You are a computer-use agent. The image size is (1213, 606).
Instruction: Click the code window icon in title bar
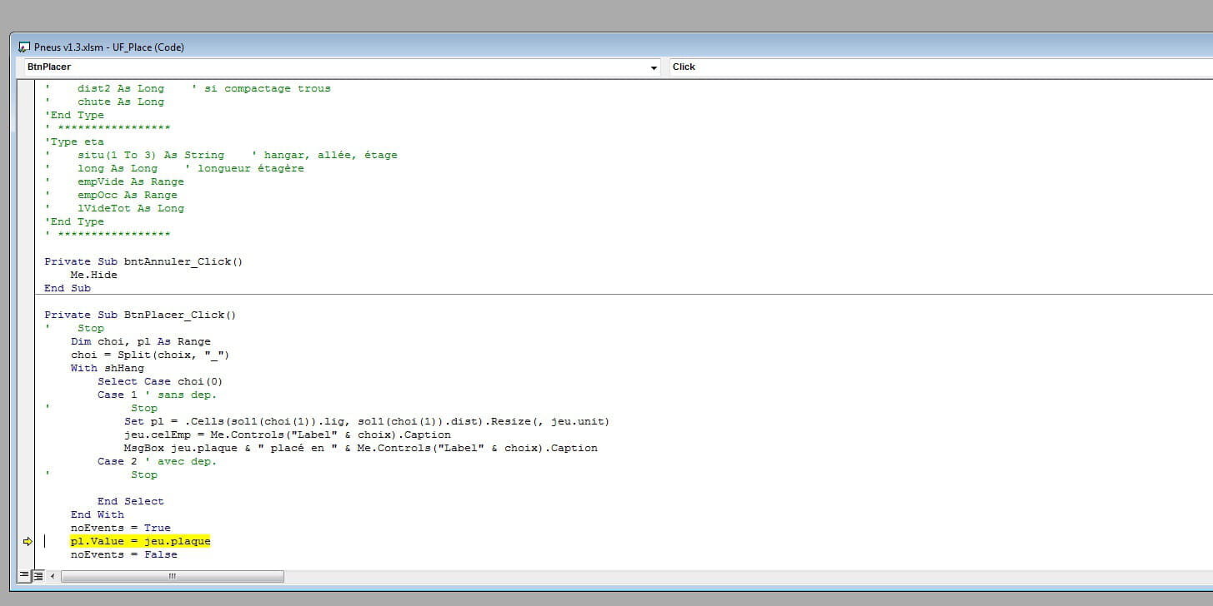[24, 47]
